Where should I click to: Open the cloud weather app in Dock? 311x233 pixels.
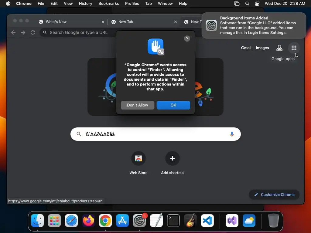[249, 221]
